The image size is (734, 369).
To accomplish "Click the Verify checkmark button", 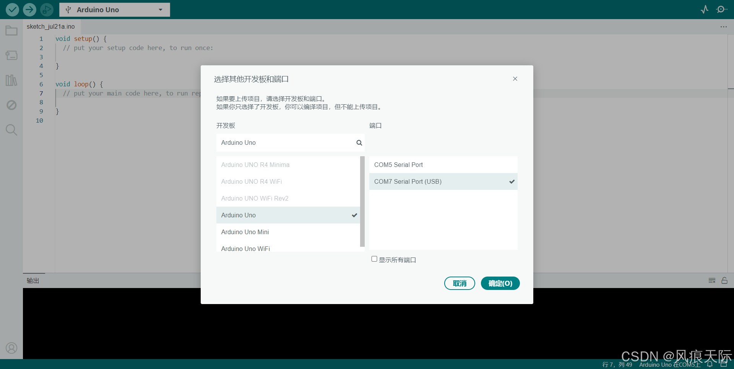I will point(12,10).
